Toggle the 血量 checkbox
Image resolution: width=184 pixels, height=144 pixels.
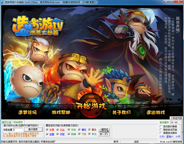47,130
